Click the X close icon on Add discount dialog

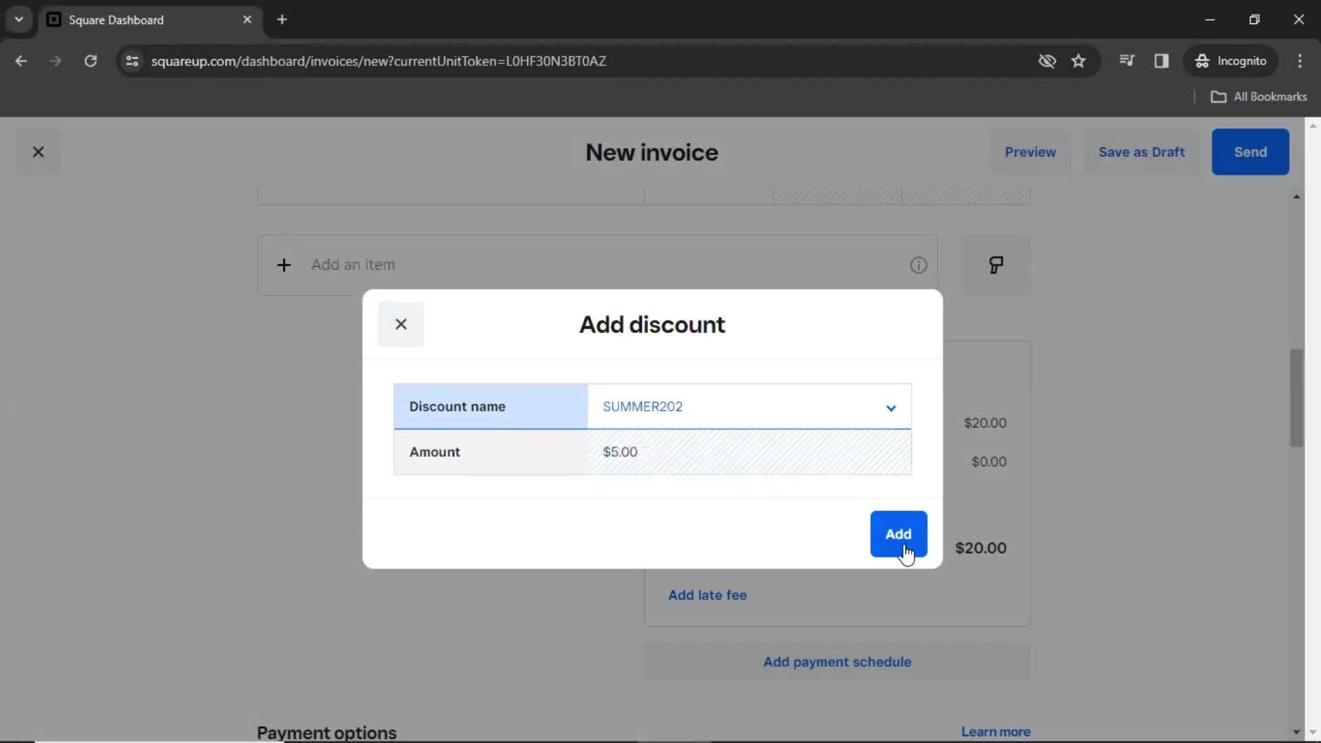click(x=401, y=324)
